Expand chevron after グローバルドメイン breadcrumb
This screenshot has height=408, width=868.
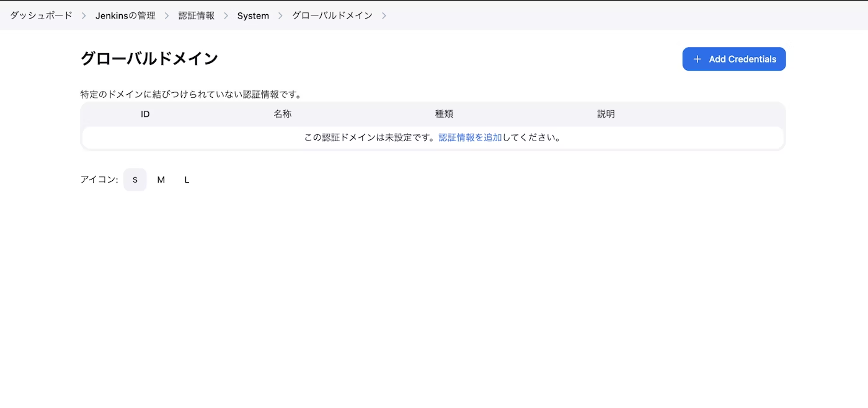click(384, 15)
